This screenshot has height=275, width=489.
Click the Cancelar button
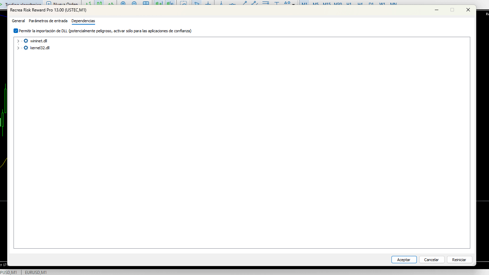click(x=432, y=259)
